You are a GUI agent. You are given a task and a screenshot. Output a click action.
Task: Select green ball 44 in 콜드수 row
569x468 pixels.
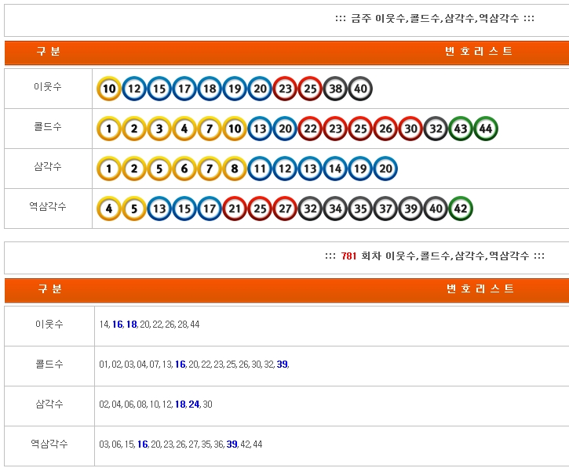486,129
